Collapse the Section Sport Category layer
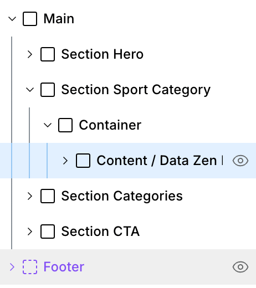The image size is (256, 288). tap(30, 90)
